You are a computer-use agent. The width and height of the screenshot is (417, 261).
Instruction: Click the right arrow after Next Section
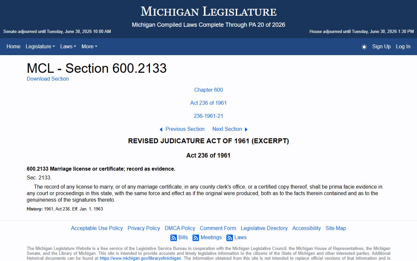[246, 130]
